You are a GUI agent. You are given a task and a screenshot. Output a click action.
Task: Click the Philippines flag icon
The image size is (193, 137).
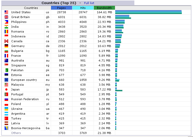click(6, 22)
